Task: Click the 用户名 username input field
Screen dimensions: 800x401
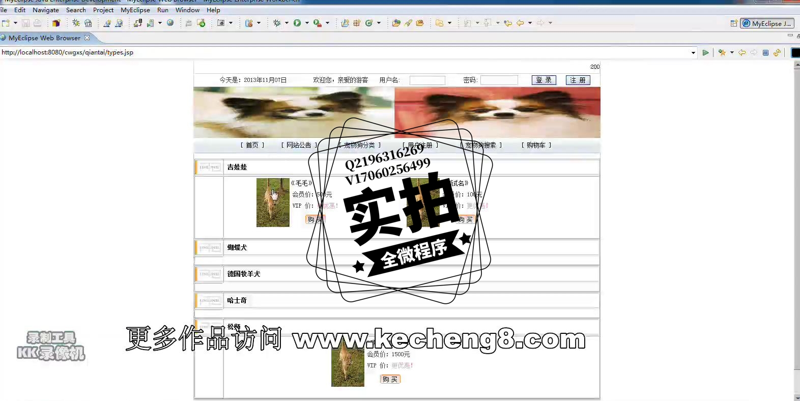Action: 427,80
